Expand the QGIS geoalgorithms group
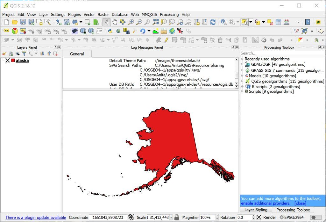 242,81
